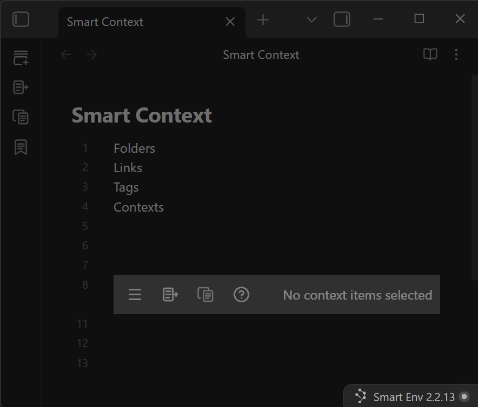Screen dimensions: 478x407
Task: Toggle the left sidebar panel
Action: click(21, 20)
